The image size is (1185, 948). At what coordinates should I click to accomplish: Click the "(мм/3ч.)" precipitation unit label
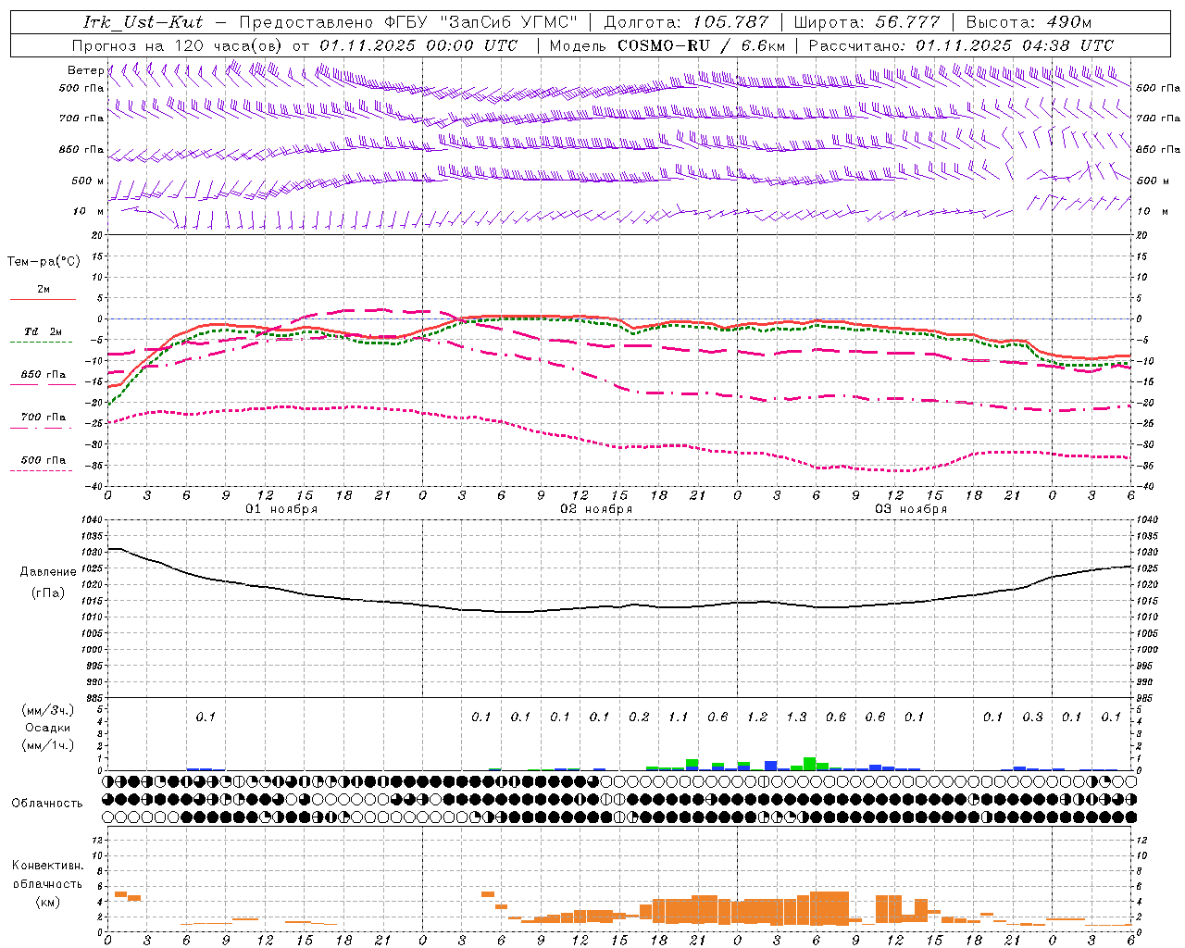(x=47, y=710)
